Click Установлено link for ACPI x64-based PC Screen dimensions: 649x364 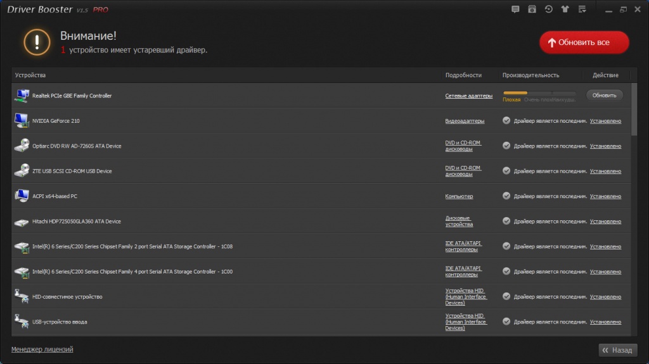coord(605,196)
